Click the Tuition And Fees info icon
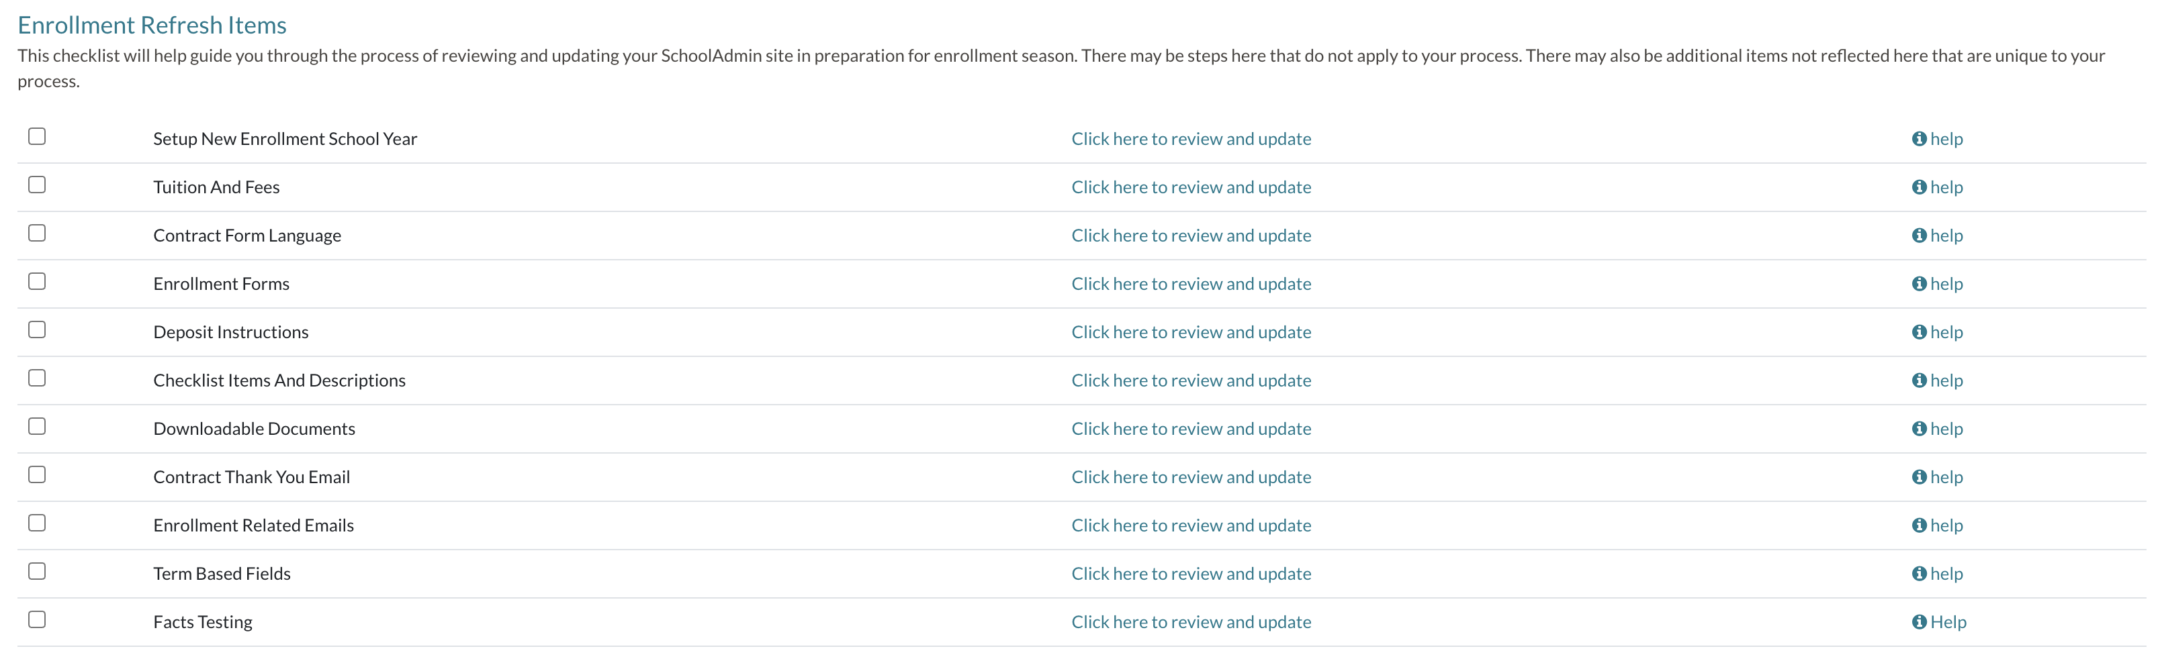 pyautogui.click(x=1920, y=187)
